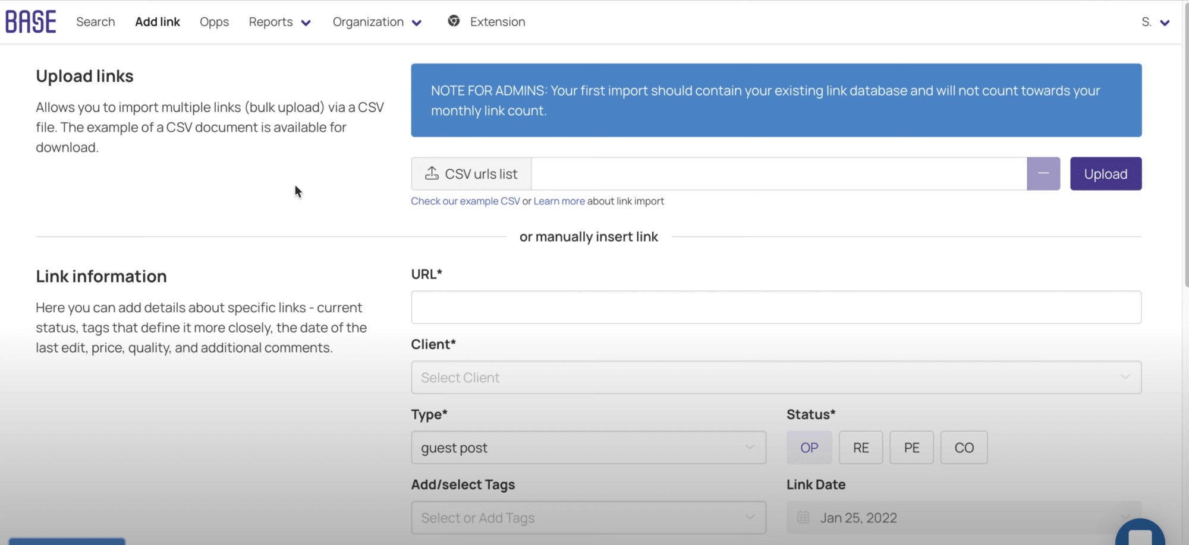The height and width of the screenshot is (545, 1189).
Task: Click the CSV upload tray icon
Action: click(x=432, y=173)
